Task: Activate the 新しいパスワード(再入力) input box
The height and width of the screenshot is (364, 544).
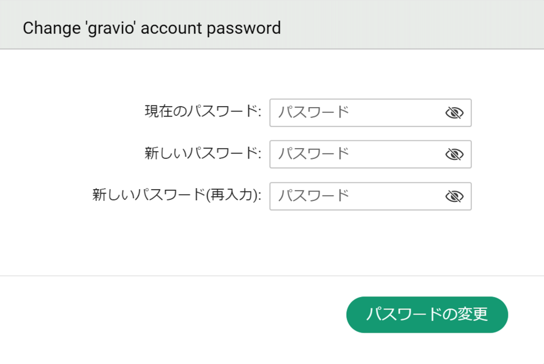Action: click(x=370, y=196)
